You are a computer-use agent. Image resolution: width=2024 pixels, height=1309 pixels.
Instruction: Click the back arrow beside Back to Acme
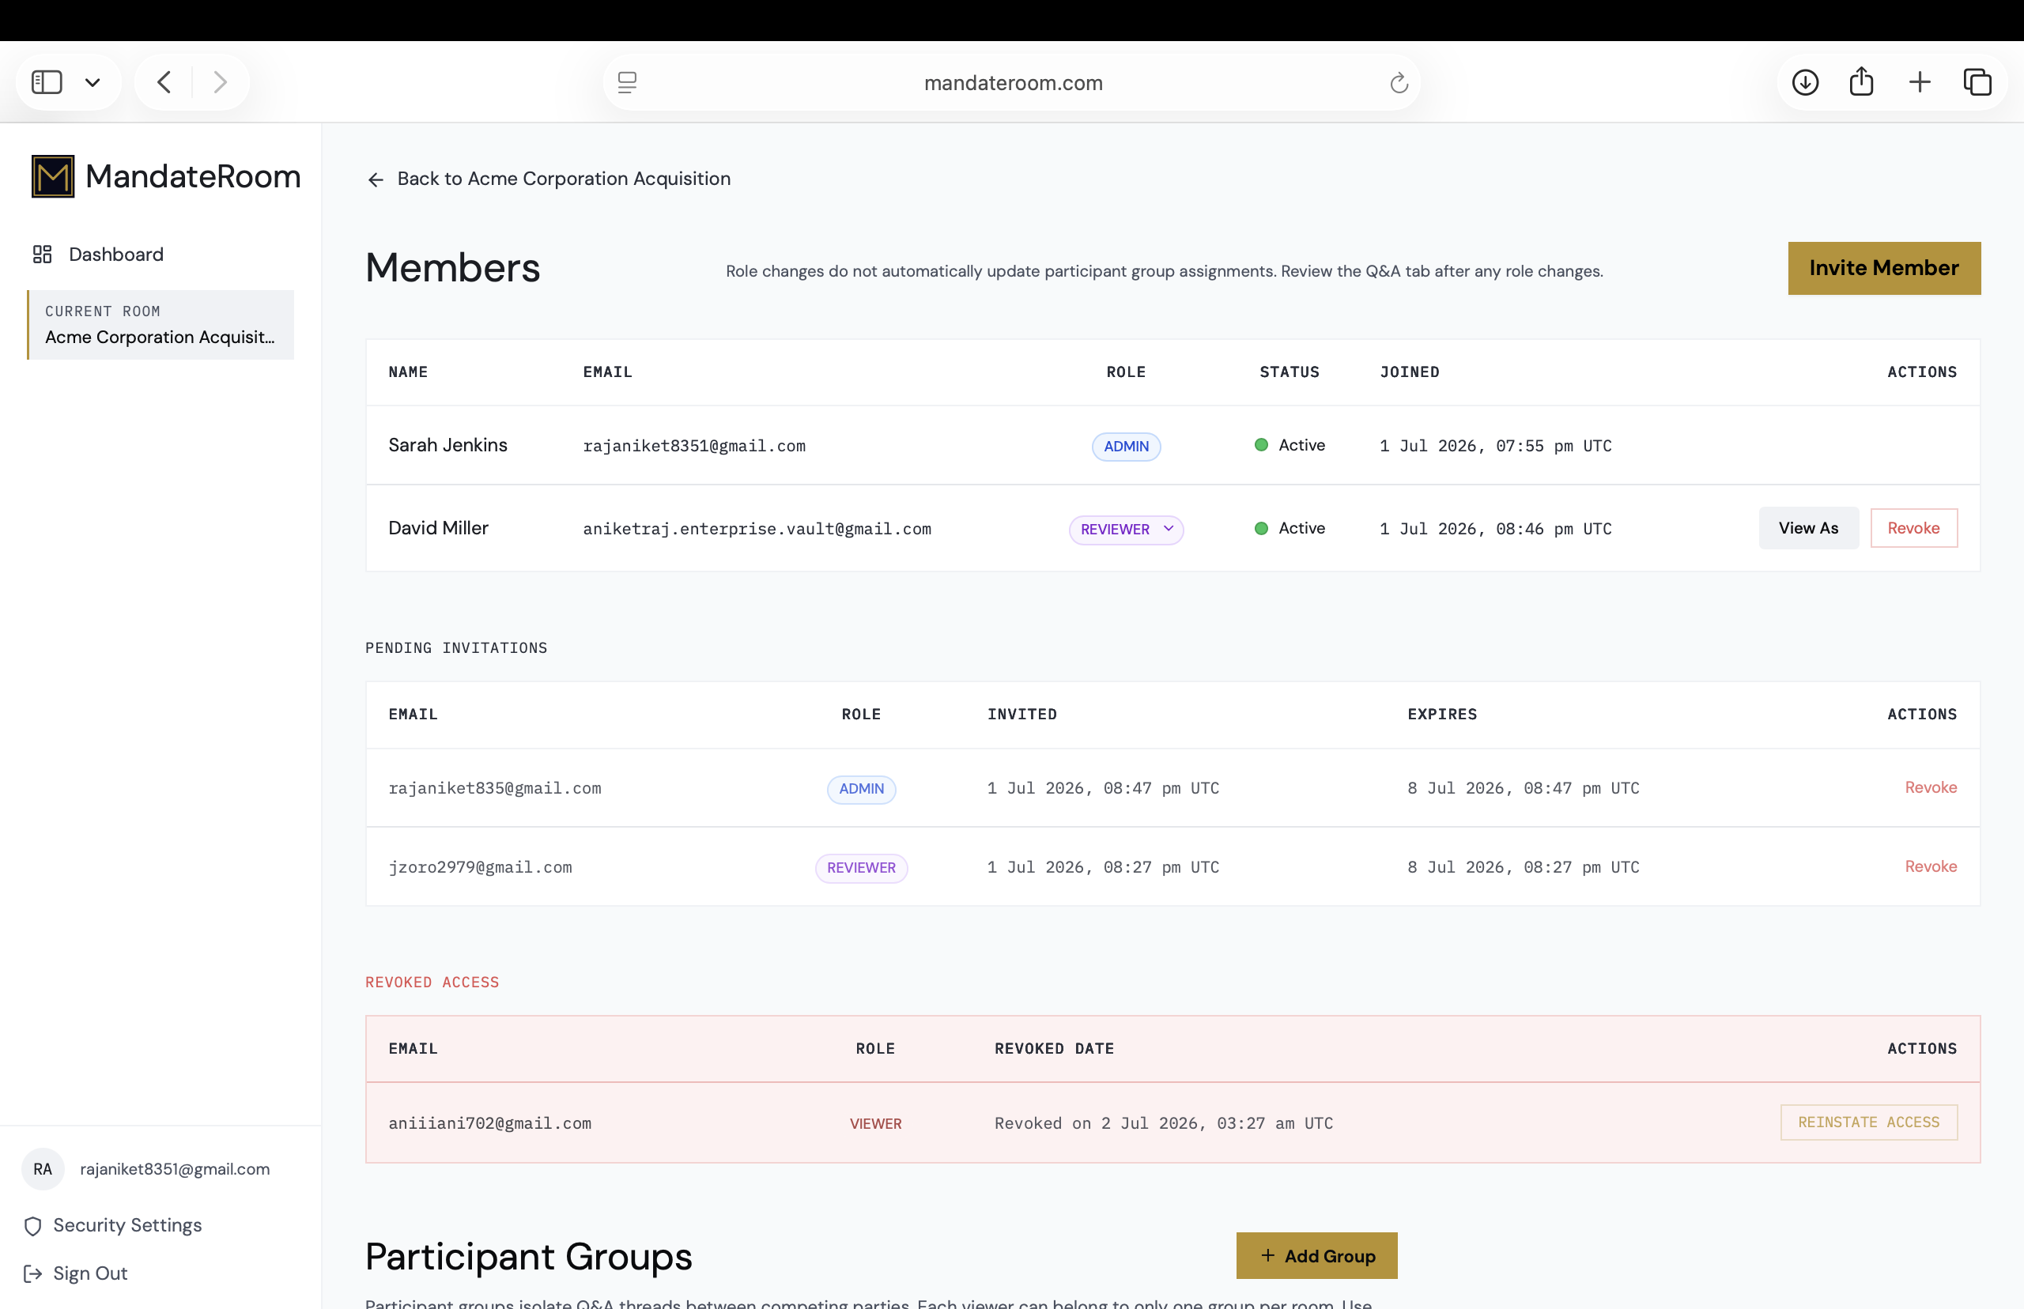[x=375, y=179]
